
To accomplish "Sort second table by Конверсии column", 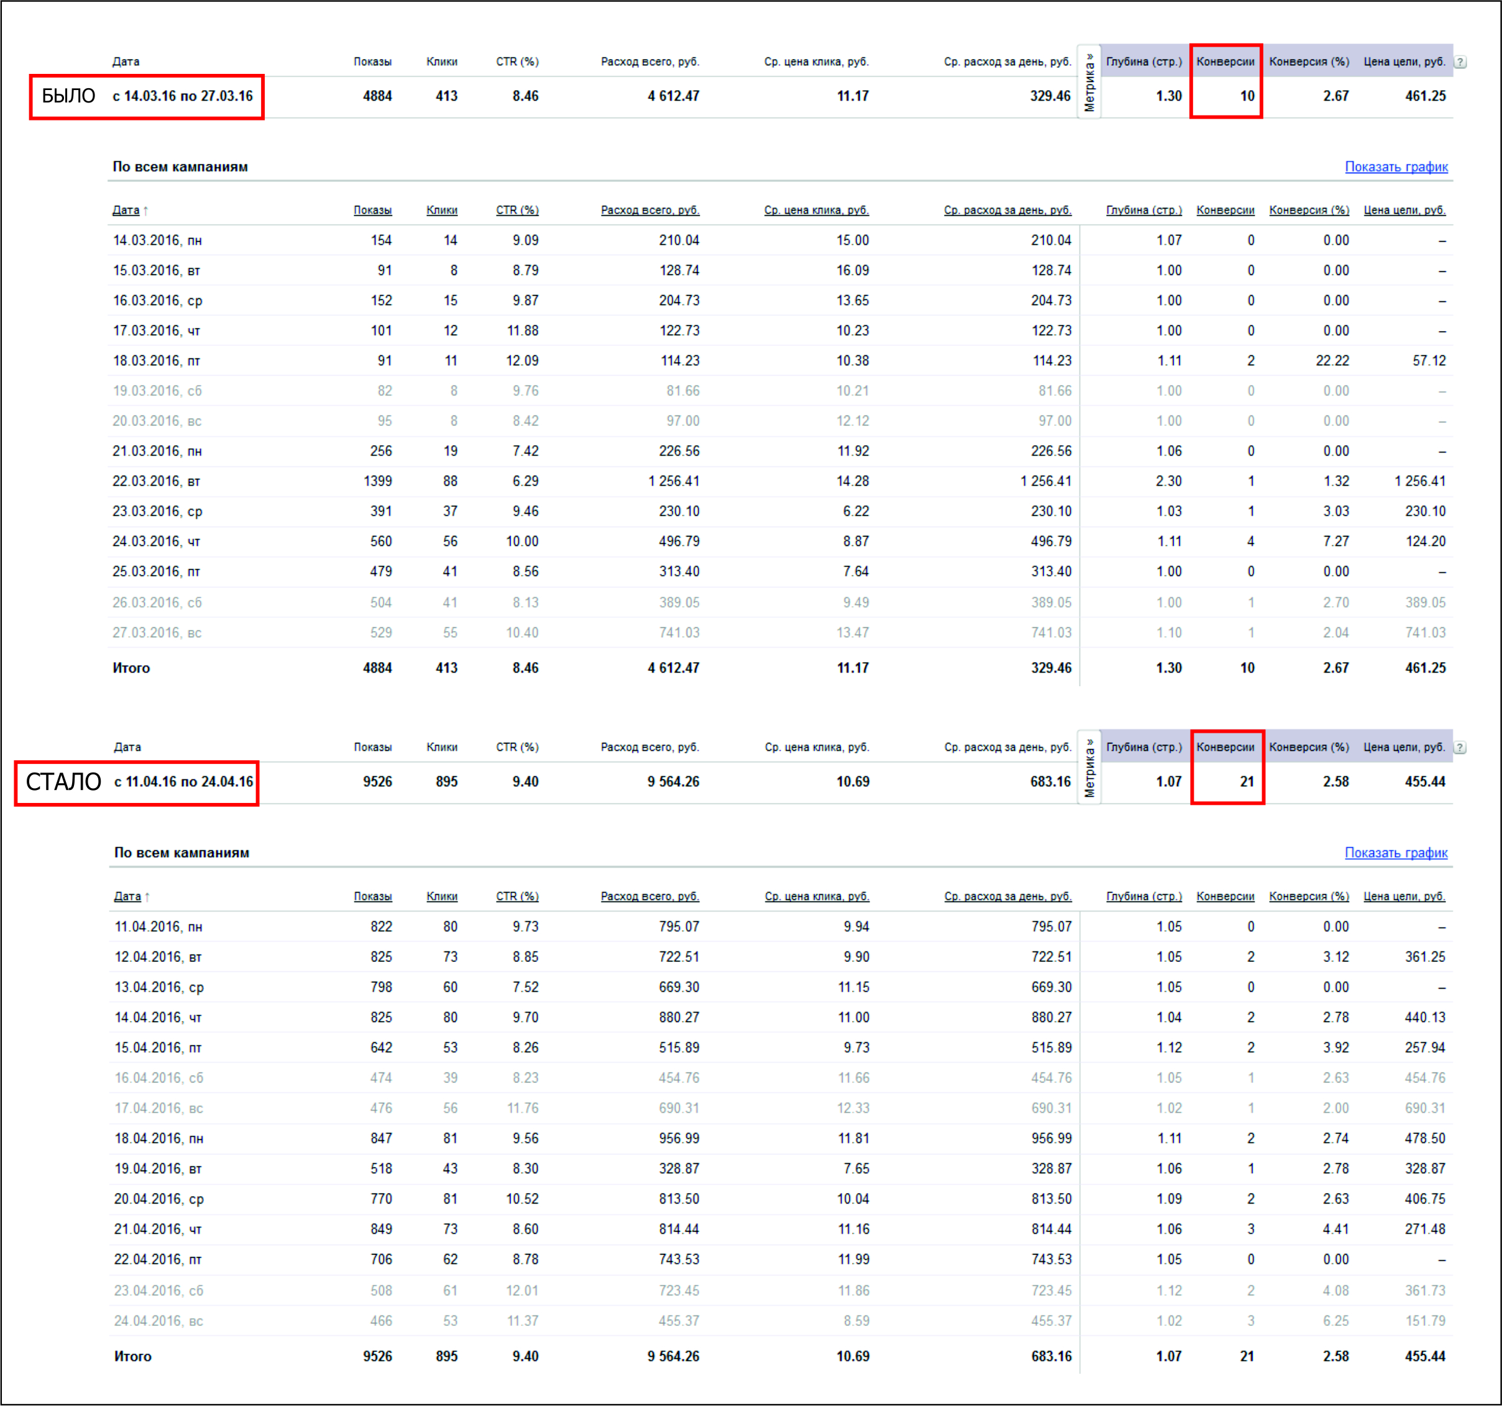I will coord(1225,896).
